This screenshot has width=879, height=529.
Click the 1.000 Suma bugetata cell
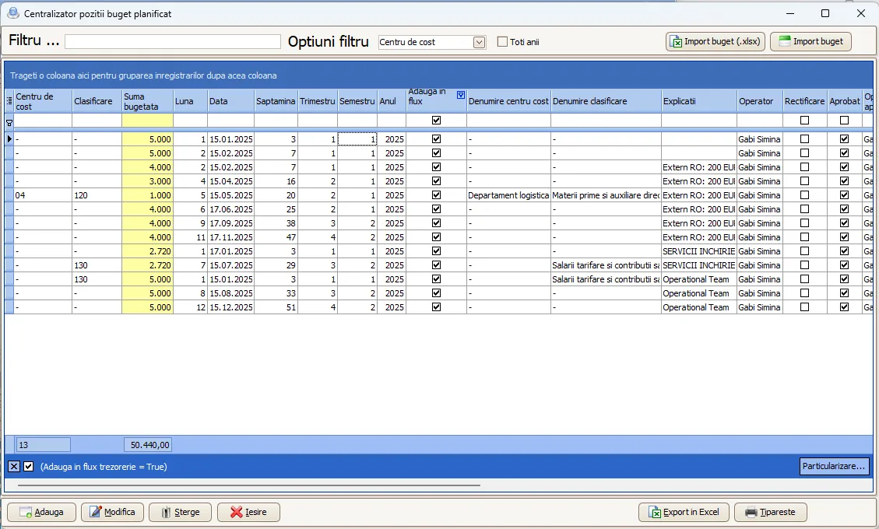click(147, 195)
